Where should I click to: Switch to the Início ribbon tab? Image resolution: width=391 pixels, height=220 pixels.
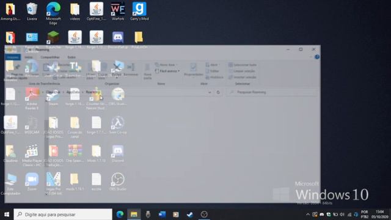pos(29,57)
